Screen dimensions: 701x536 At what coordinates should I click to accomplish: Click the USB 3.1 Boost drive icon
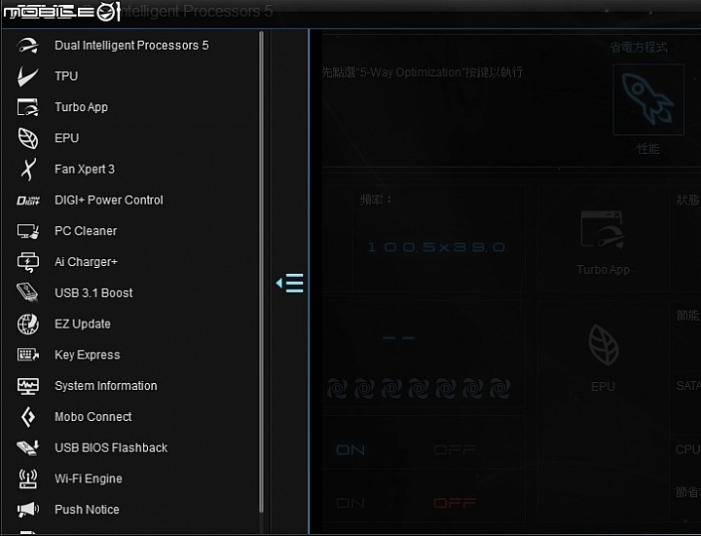pos(27,293)
